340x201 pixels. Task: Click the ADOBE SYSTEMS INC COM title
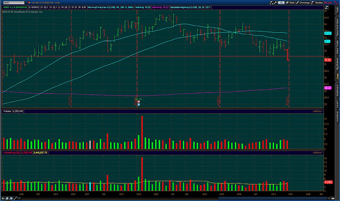[45, 3]
